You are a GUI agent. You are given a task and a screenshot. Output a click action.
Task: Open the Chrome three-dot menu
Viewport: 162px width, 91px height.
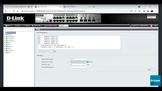tap(156, 11)
